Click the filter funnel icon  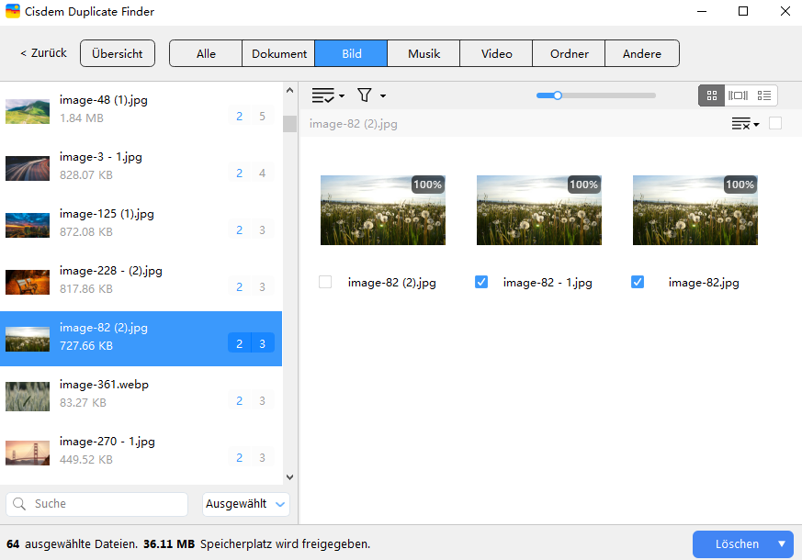tap(364, 95)
